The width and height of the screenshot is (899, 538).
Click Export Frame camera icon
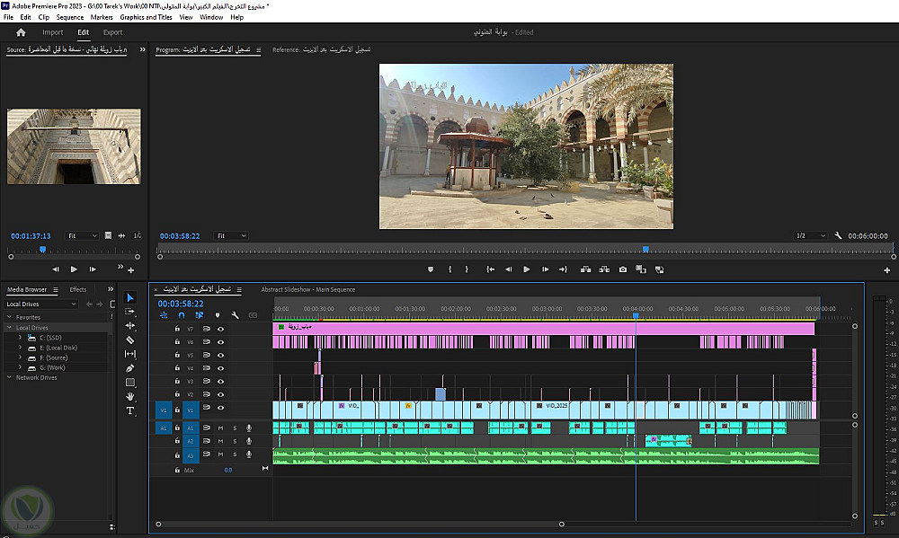622,269
